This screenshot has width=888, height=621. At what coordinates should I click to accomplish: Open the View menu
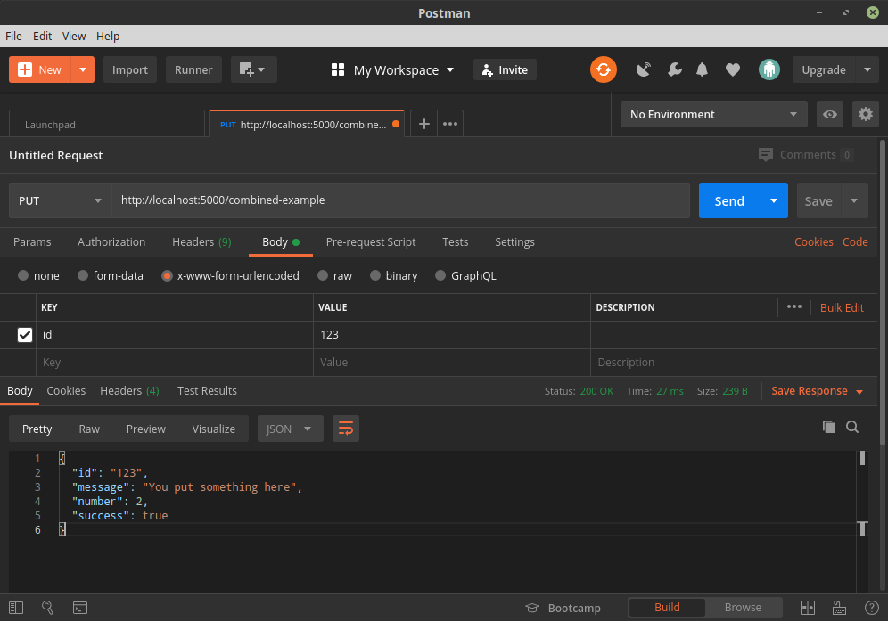tap(74, 37)
